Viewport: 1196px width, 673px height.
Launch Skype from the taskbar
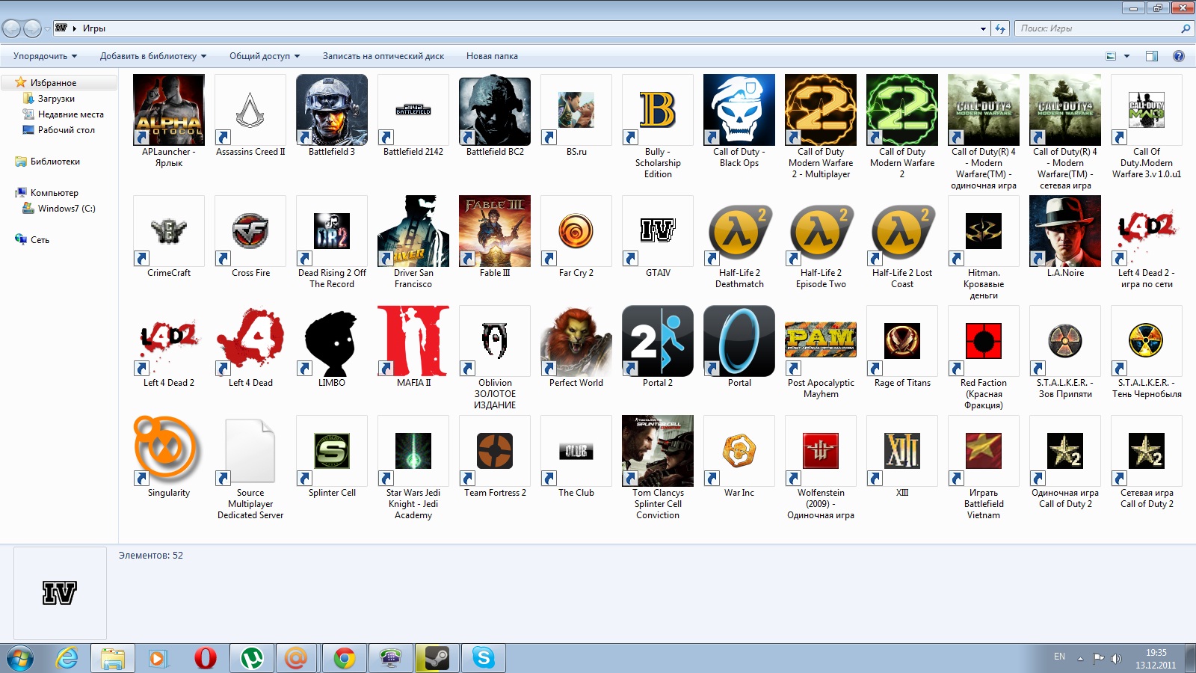(484, 658)
